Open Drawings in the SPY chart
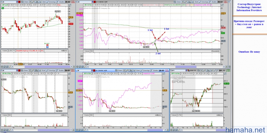The image size is (267, 133). [215, 71]
